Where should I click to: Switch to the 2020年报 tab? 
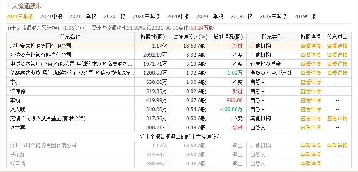point(114,16)
